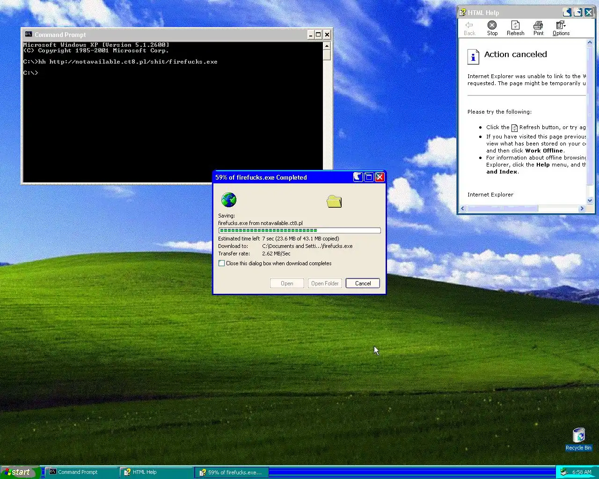Switch to Command Prompt taskbar button
The image size is (599, 479).
81,472
